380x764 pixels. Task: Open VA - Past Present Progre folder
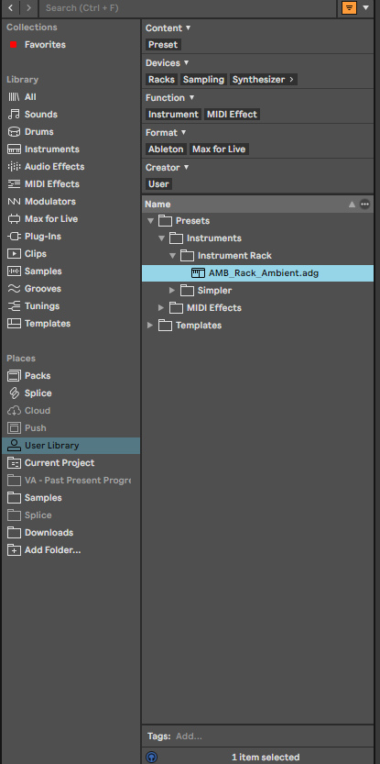[x=71, y=481]
